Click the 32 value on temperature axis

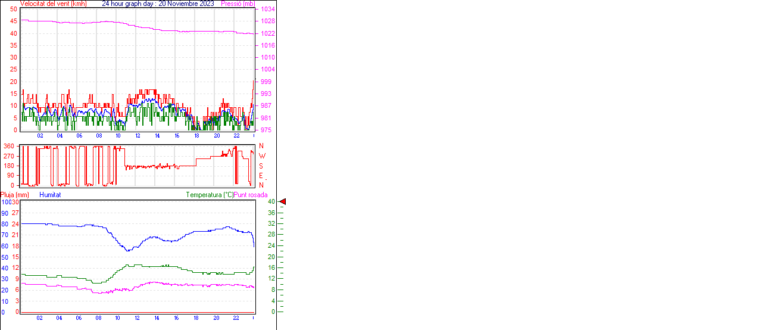coord(271,224)
